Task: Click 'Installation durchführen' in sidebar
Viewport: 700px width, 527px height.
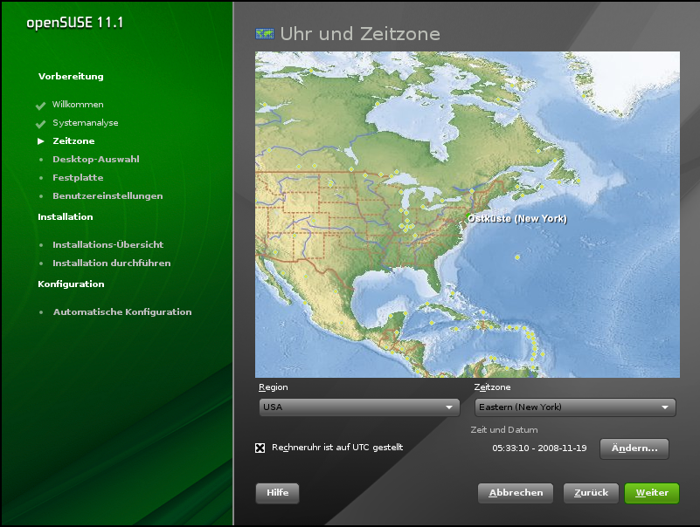Action: [x=112, y=263]
